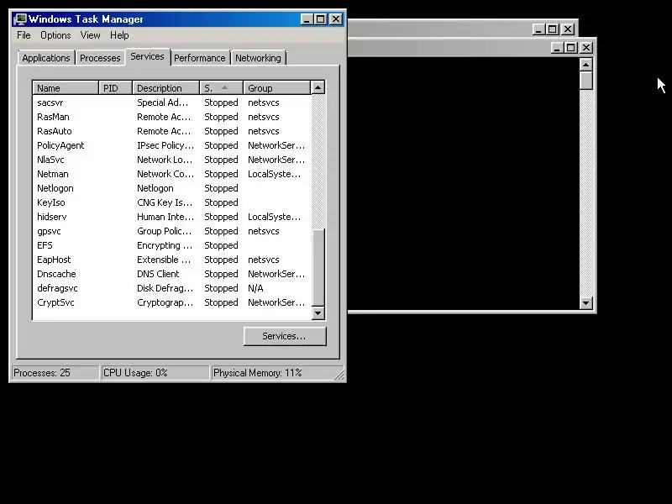Open the Help menu

coord(119,35)
